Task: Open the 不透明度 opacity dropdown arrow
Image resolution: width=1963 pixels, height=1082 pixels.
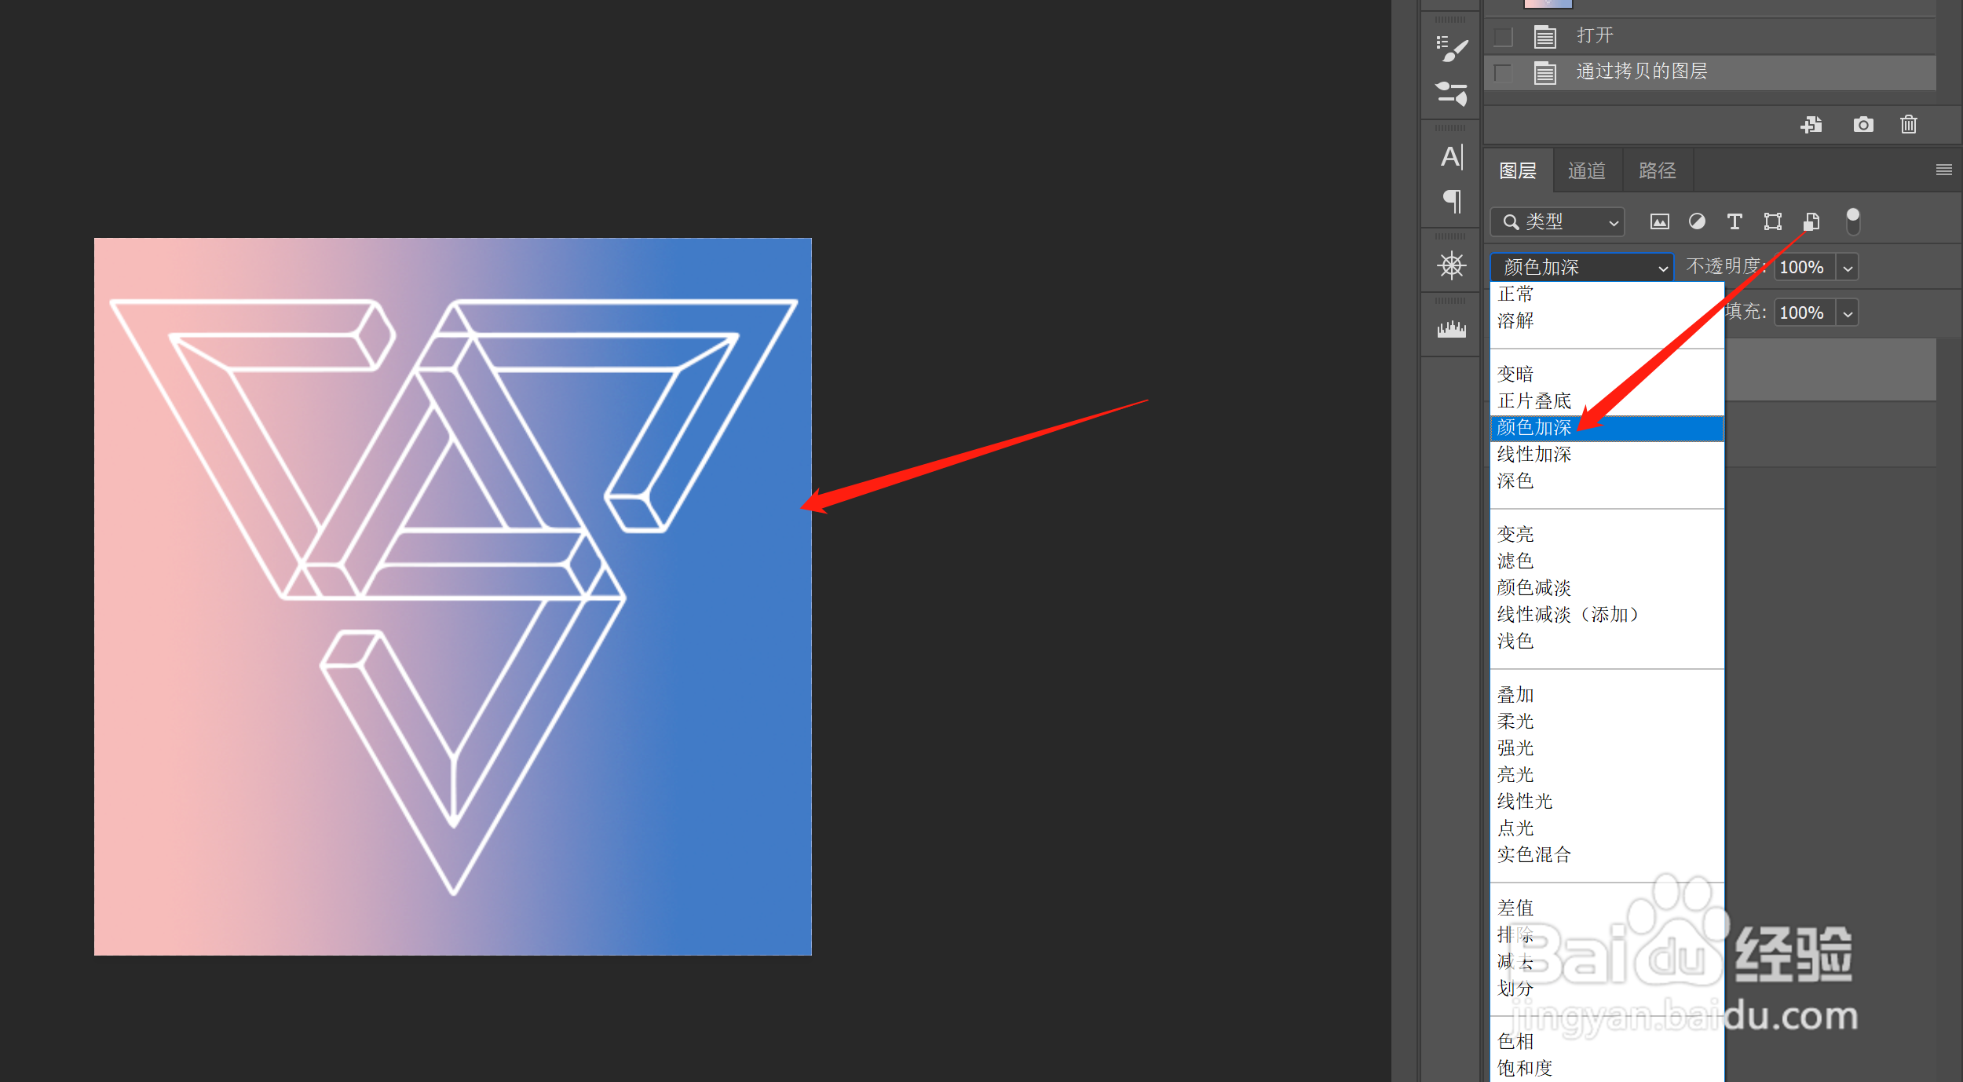Action: (x=1848, y=268)
